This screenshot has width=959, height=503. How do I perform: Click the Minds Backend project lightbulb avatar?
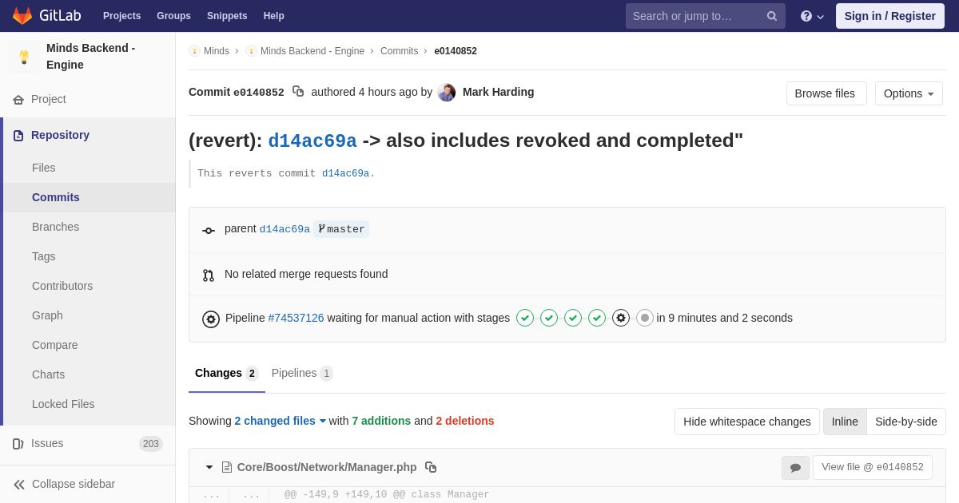(24, 57)
